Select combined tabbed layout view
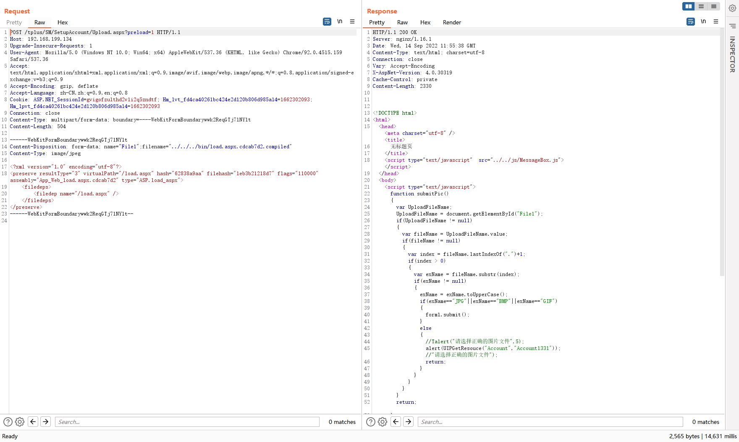This screenshot has width=739, height=442. [714, 6]
